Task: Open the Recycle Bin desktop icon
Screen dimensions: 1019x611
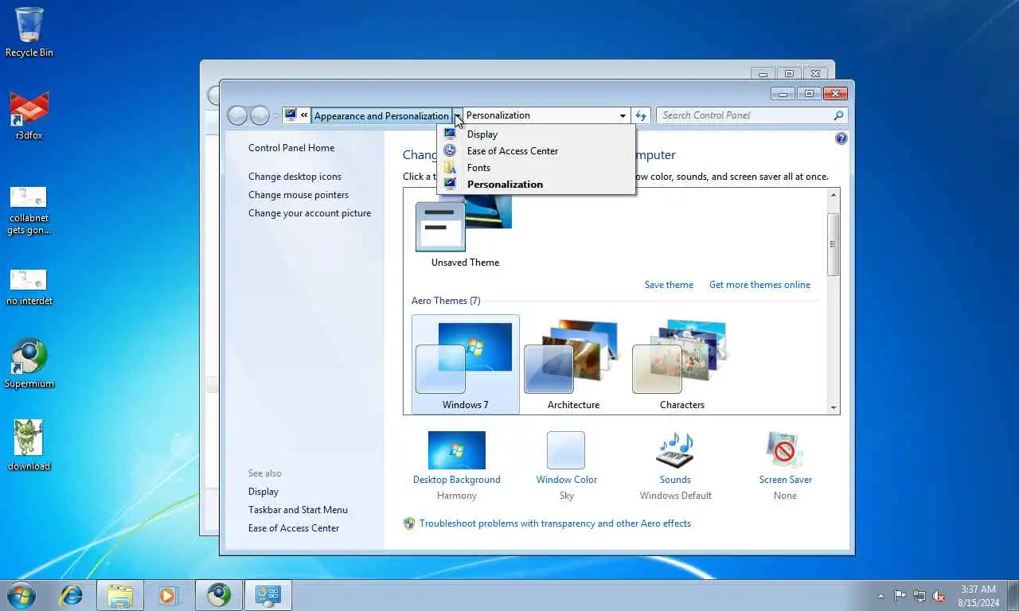Action: coord(29,32)
